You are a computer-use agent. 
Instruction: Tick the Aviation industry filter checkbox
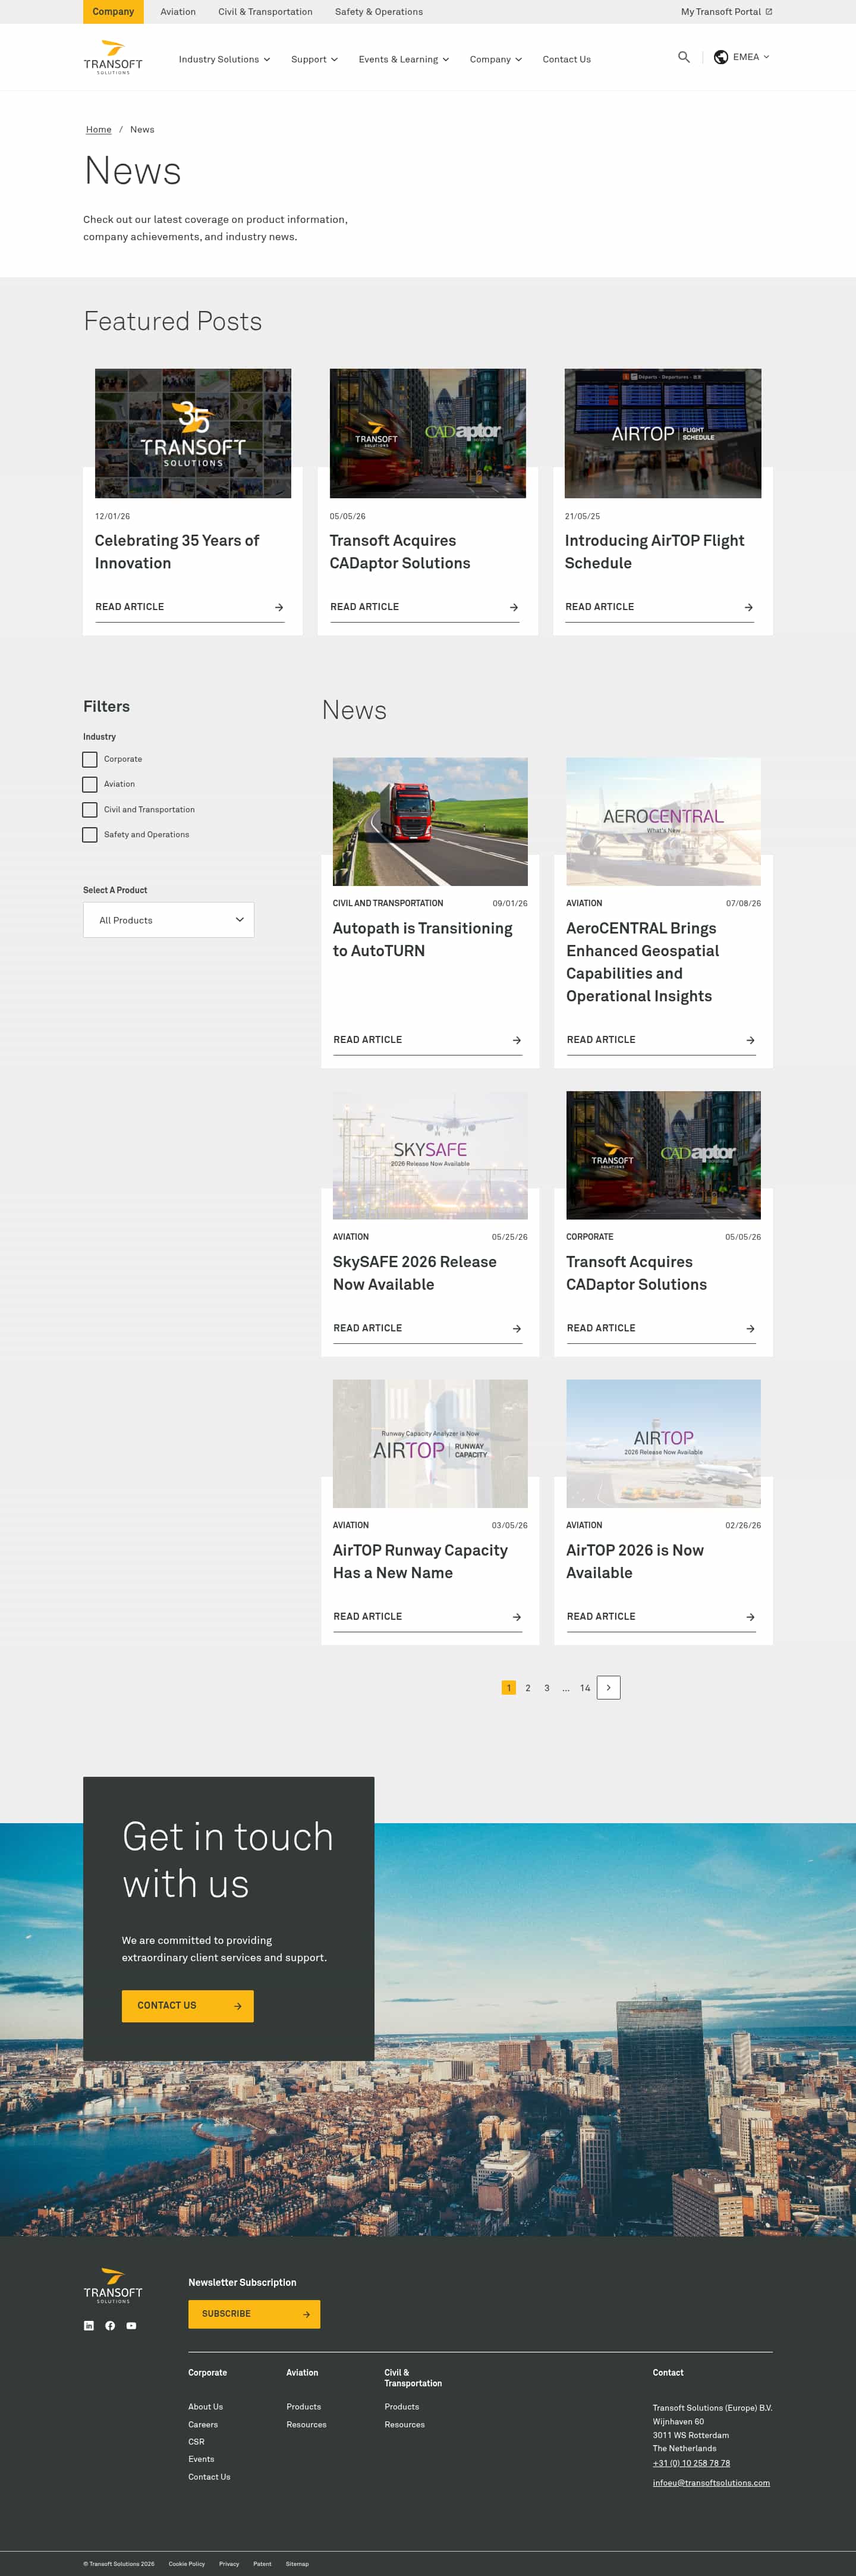90,784
